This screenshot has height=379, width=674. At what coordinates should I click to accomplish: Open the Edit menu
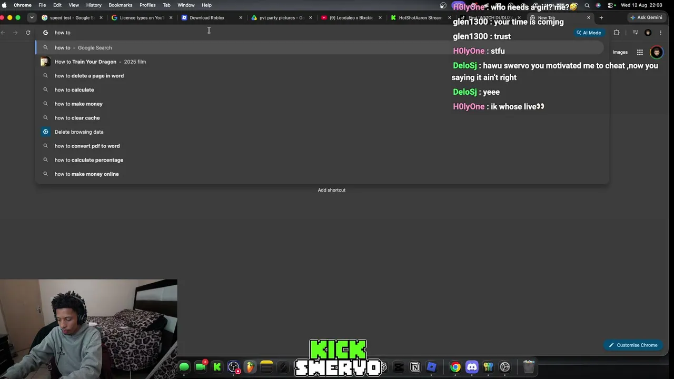pyautogui.click(x=57, y=5)
